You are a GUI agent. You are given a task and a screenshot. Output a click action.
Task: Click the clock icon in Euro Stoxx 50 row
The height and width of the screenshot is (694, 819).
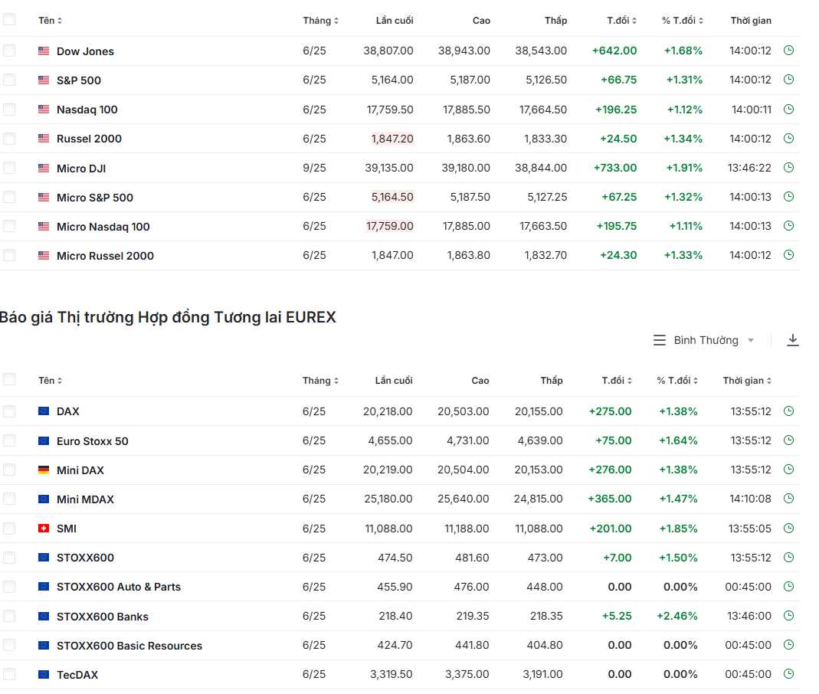(788, 440)
